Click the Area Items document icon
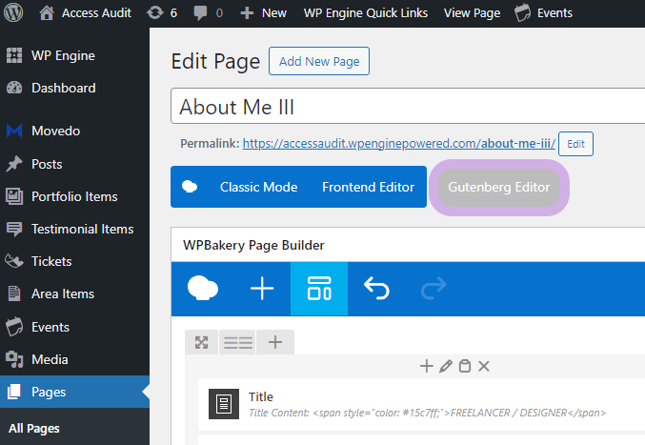The image size is (645, 445). click(14, 294)
